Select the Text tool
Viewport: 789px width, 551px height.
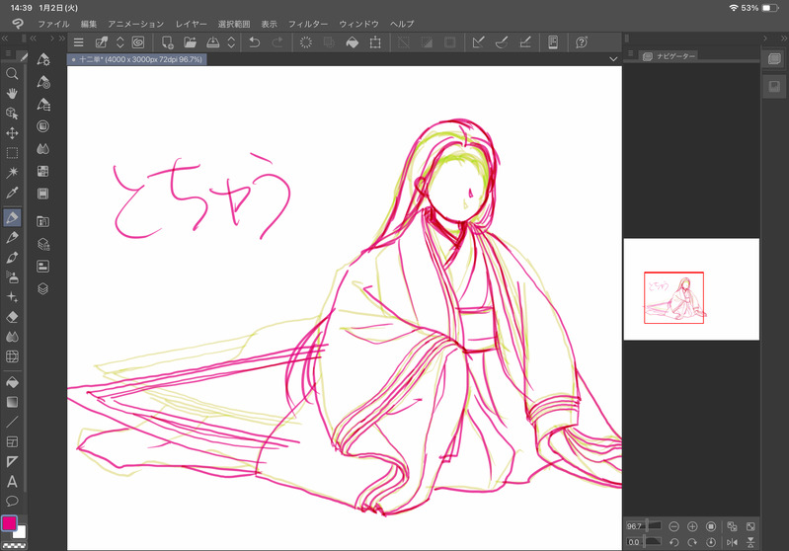coord(12,482)
